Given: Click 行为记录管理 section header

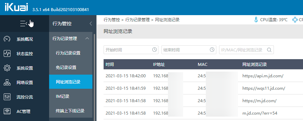Looking at the screenshot, I should pos(71,39).
